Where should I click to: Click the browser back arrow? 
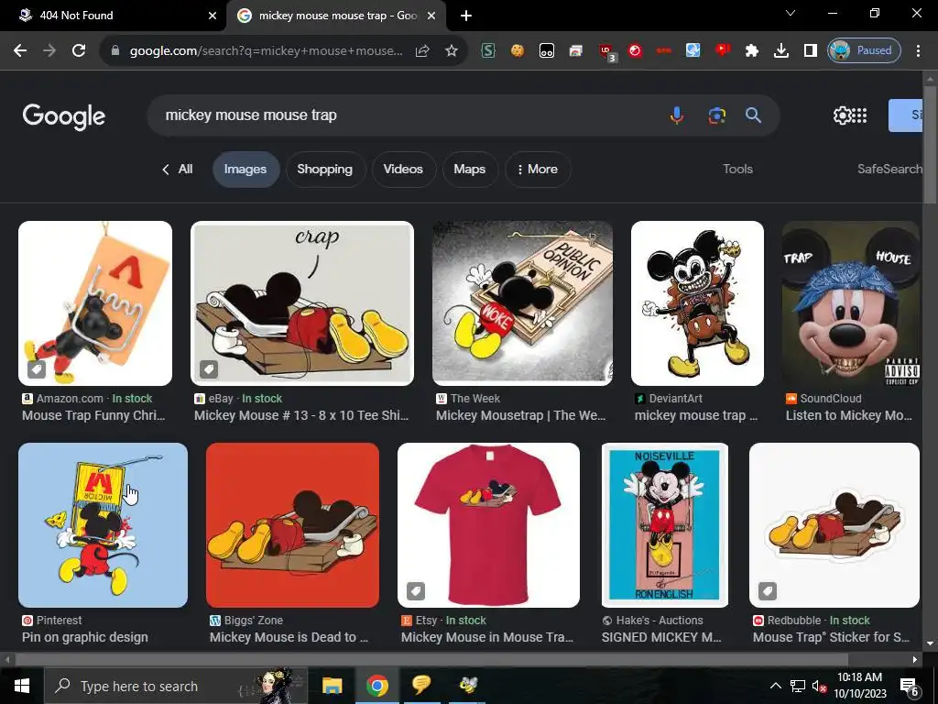tap(20, 51)
